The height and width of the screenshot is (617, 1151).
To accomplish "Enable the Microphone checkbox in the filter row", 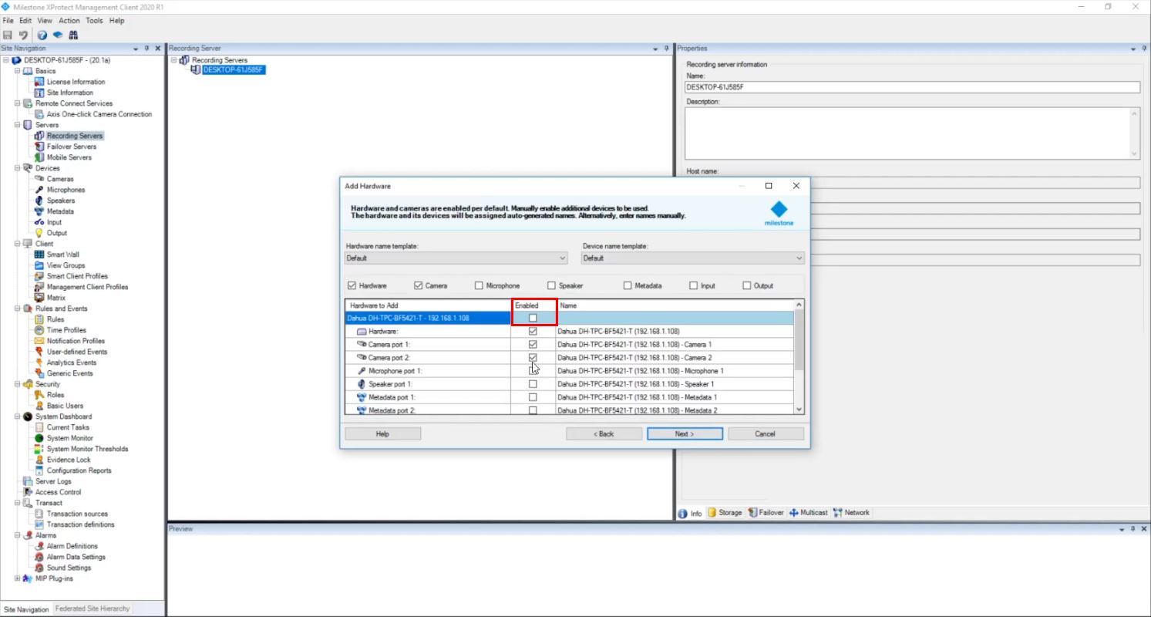I will [480, 285].
